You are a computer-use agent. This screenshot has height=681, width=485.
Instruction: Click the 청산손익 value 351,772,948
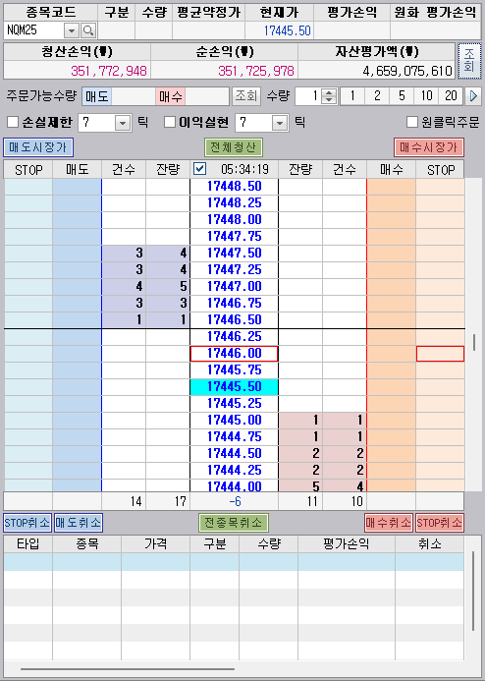click(109, 71)
